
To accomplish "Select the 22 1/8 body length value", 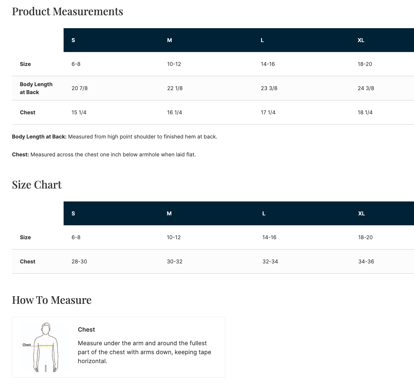I will pyautogui.click(x=175, y=88).
